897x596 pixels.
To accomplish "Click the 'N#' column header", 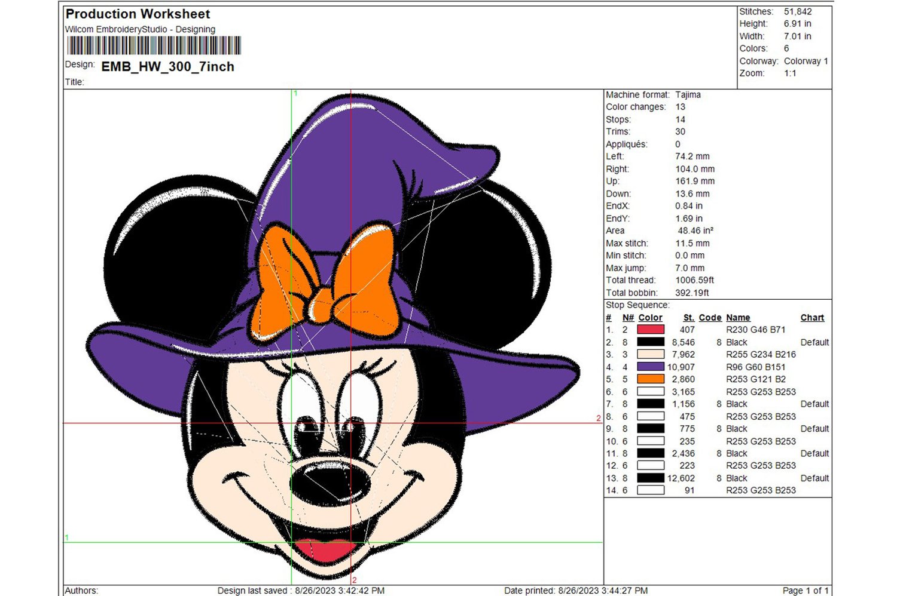I will 628,318.
